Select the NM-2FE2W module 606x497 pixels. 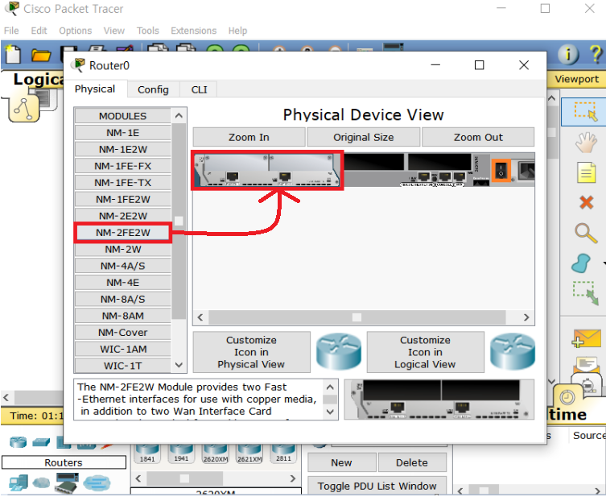point(123,233)
